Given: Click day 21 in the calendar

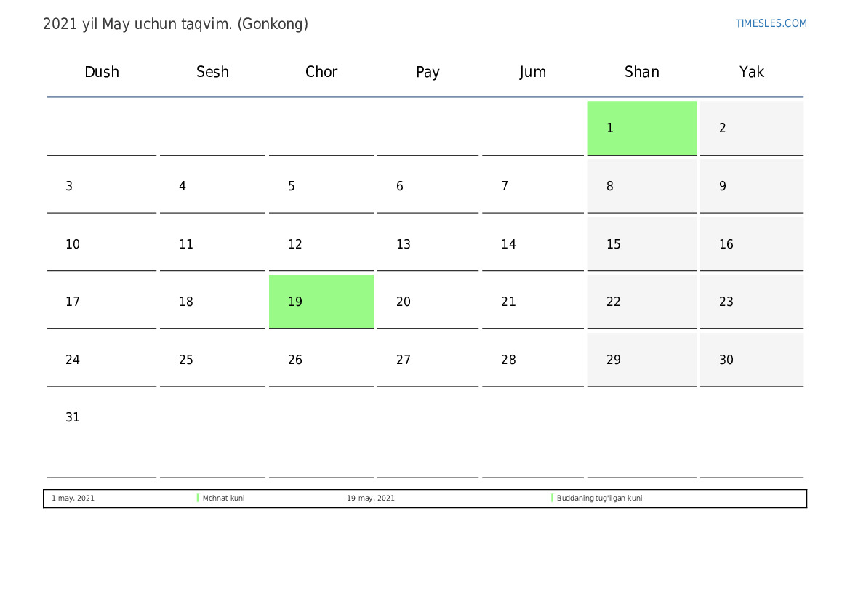Looking at the screenshot, I should 532,302.
